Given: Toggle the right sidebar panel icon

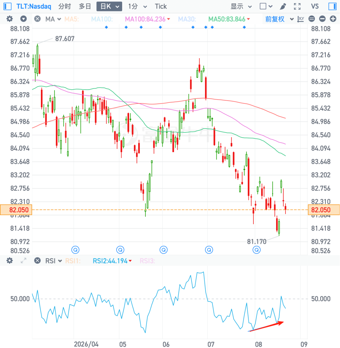Looking at the screenshot, I should point(332,6).
